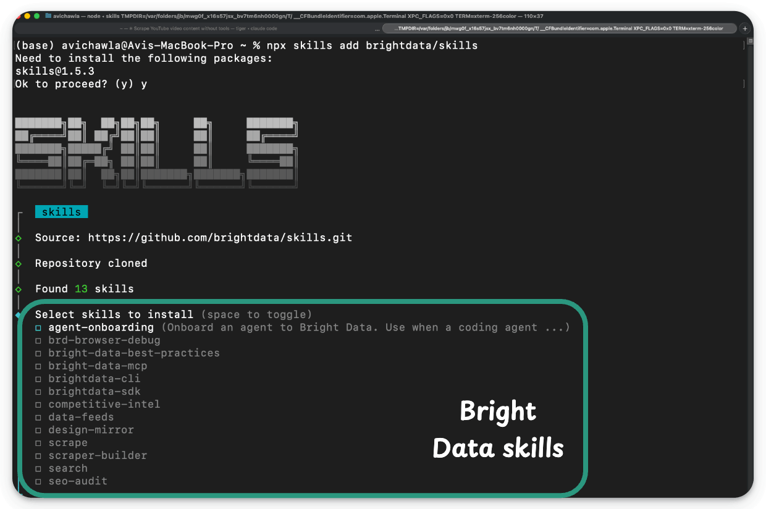Zoom the Terminal window with green button
Screen dimensions: 766x509
pyautogui.click(x=36, y=16)
